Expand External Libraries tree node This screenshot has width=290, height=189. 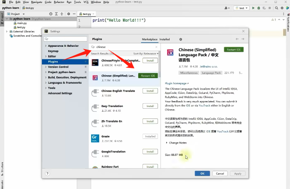[7, 31]
